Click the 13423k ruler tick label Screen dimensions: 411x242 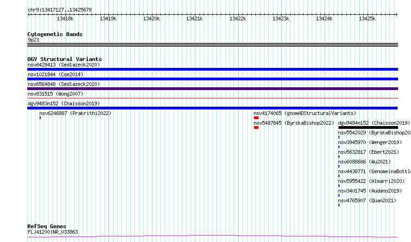[281, 18]
